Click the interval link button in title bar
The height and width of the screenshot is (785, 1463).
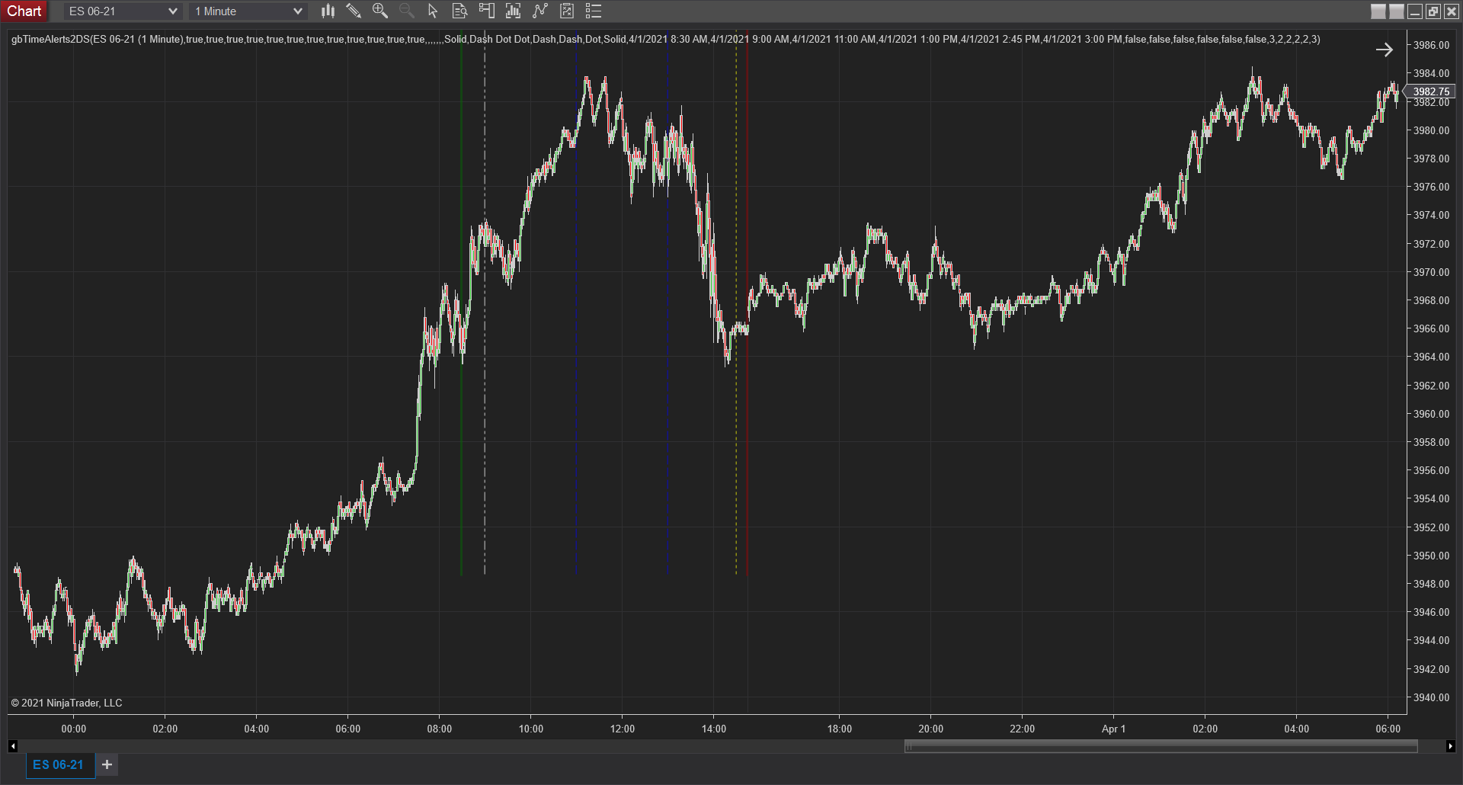pyautogui.click(x=1397, y=11)
